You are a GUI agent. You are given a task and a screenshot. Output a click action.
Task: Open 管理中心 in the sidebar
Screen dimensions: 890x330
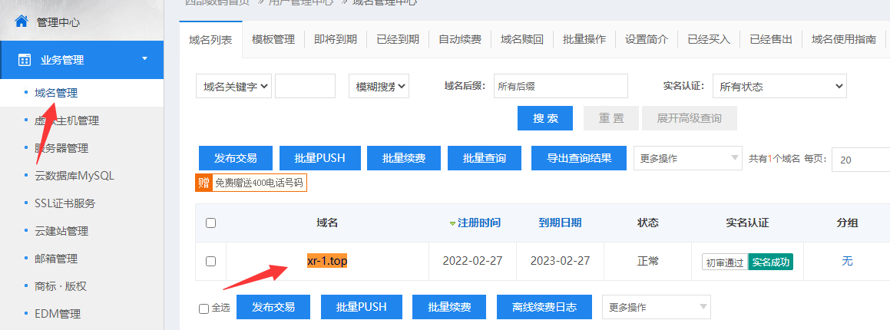click(x=58, y=22)
